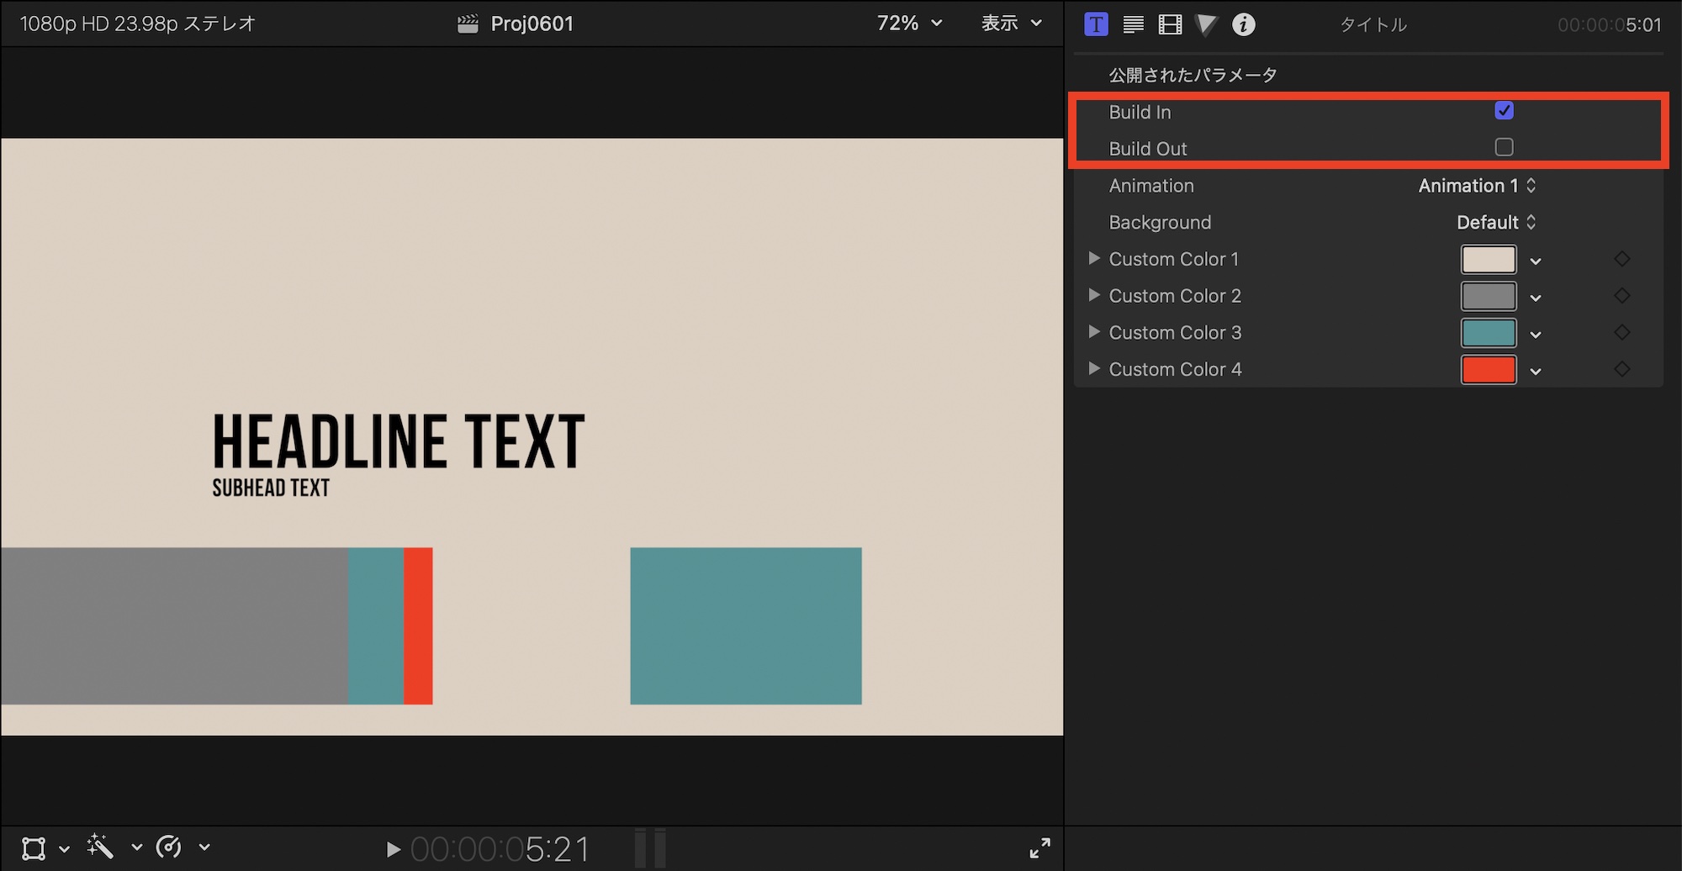Open the 表示 view options menu
Image resolution: width=1682 pixels, height=871 pixels.
tap(1011, 24)
